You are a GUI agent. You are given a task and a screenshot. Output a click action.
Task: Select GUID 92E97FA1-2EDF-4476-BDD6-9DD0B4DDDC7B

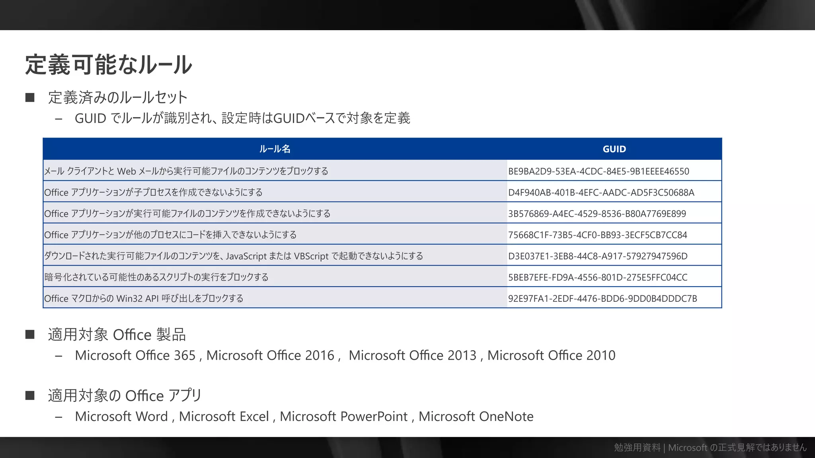tap(602, 299)
